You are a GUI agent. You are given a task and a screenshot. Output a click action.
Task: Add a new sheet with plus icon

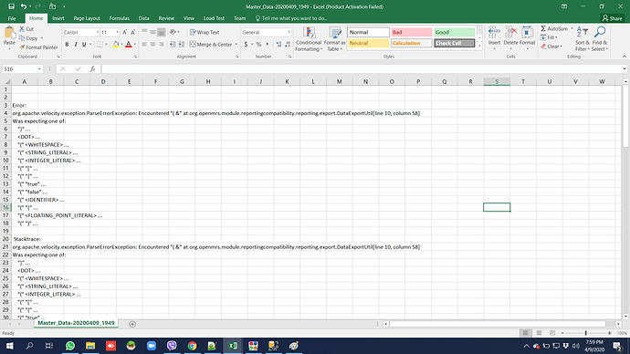[x=132, y=324]
